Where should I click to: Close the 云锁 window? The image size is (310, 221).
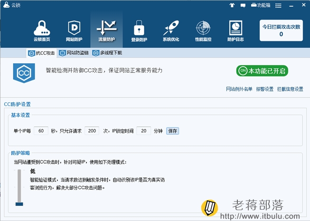[304, 5]
